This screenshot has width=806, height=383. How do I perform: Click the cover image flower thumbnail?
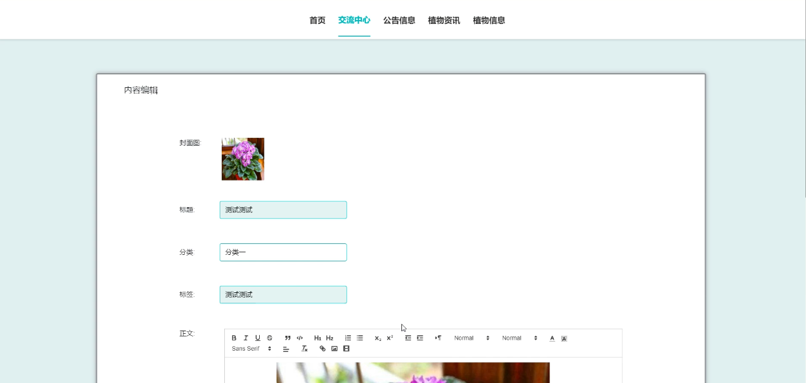point(243,159)
